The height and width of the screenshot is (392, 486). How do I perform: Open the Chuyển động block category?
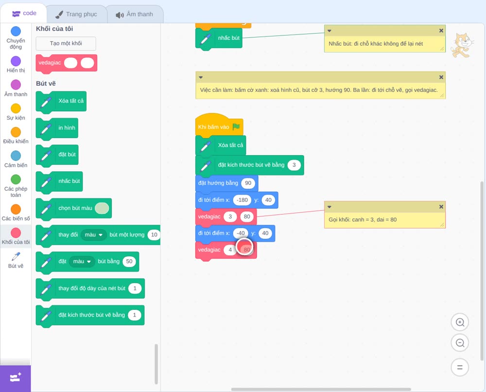(16, 37)
